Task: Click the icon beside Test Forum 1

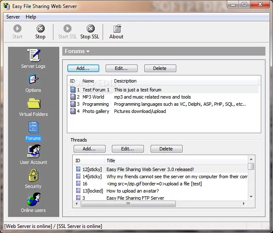Action: (x=73, y=90)
